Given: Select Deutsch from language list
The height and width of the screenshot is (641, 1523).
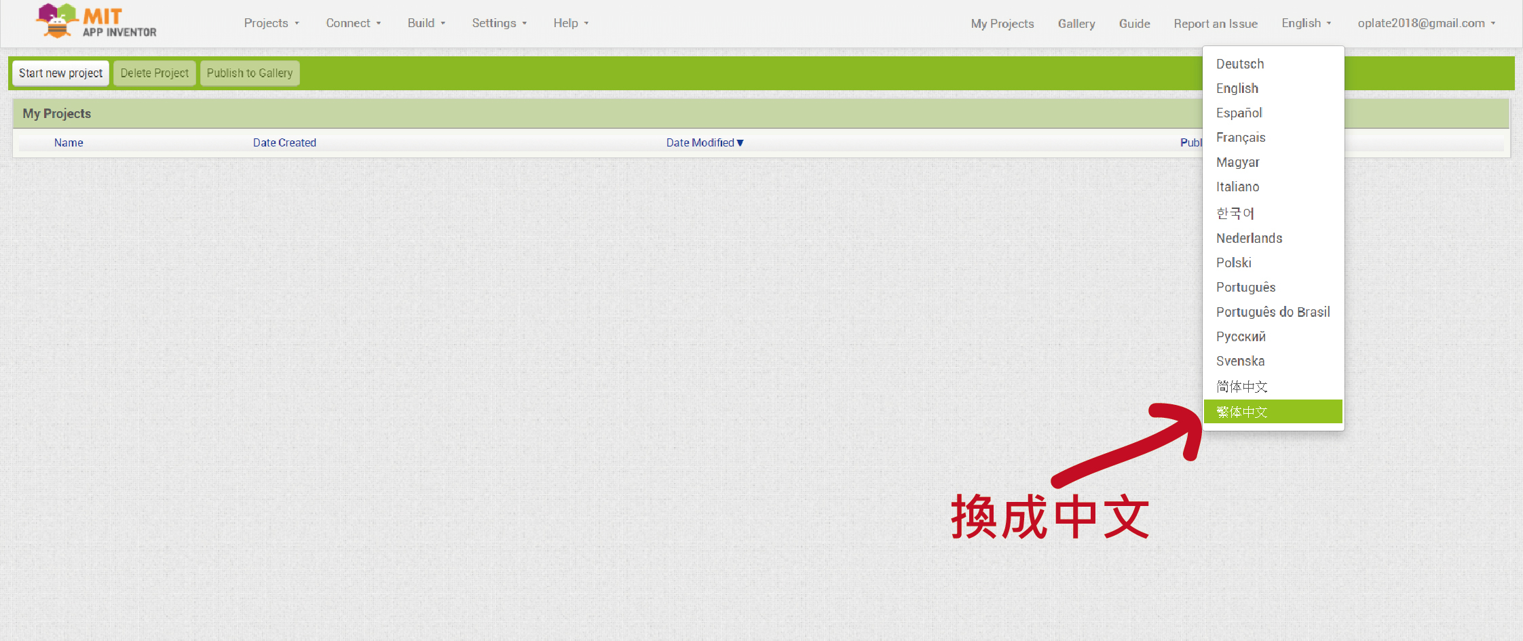Looking at the screenshot, I should (x=1273, y=64).
